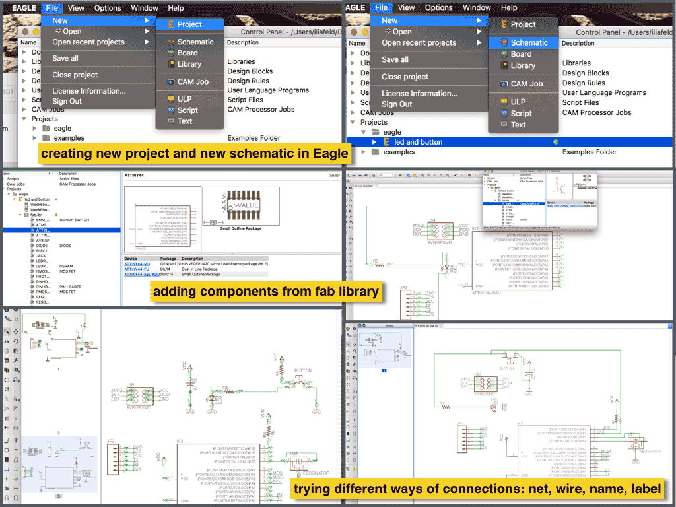Activate the wrench Change tool in bottom-left editor
The width and height of the screenshot is (676, 507).
[16, 360]
